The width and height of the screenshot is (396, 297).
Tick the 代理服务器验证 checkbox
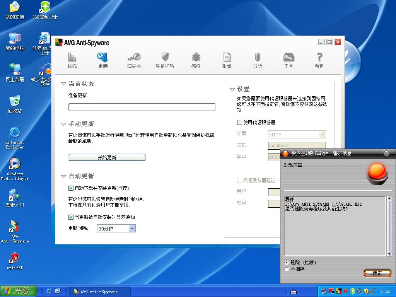[239, 180]
